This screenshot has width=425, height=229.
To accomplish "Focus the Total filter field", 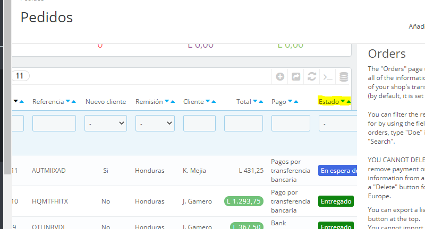I will point(243,124).
